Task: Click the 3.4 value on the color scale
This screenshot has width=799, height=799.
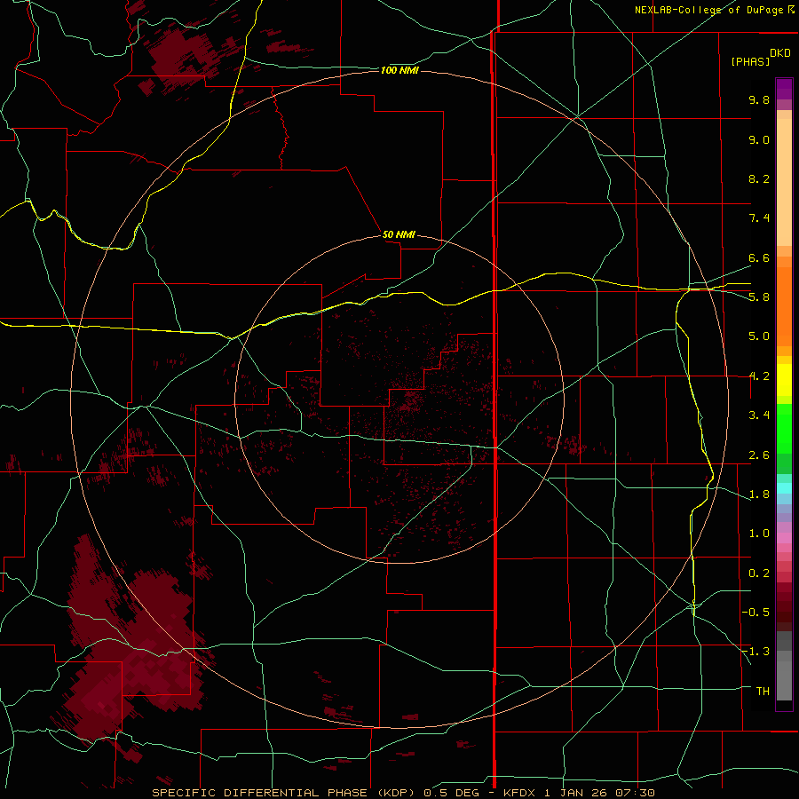Action: click(x=759, y=415)
